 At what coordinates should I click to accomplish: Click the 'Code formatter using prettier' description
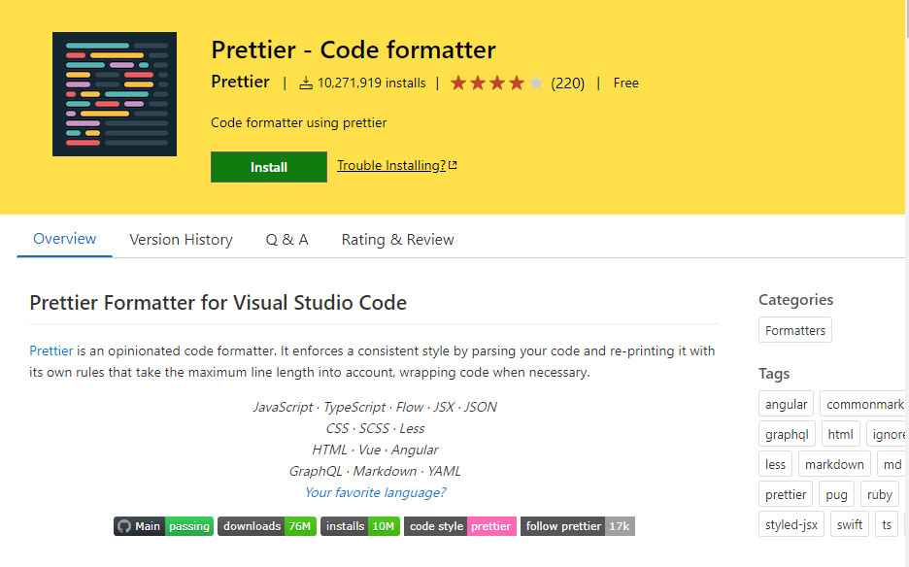point(298,123)
